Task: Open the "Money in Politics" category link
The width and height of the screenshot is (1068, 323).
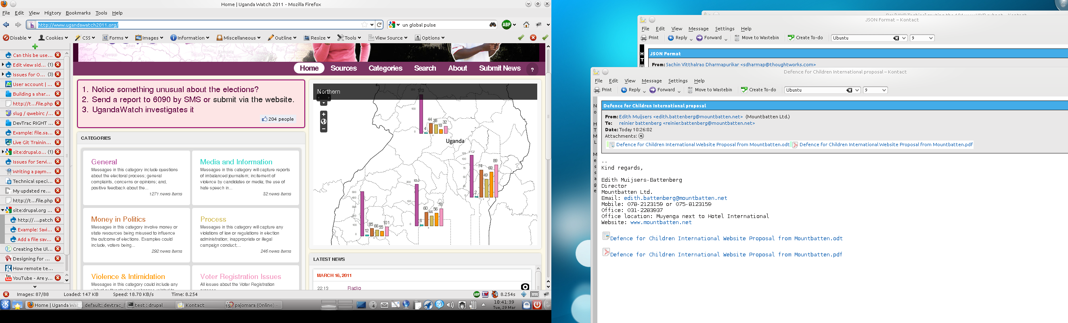Action: [x=118, y=219]
